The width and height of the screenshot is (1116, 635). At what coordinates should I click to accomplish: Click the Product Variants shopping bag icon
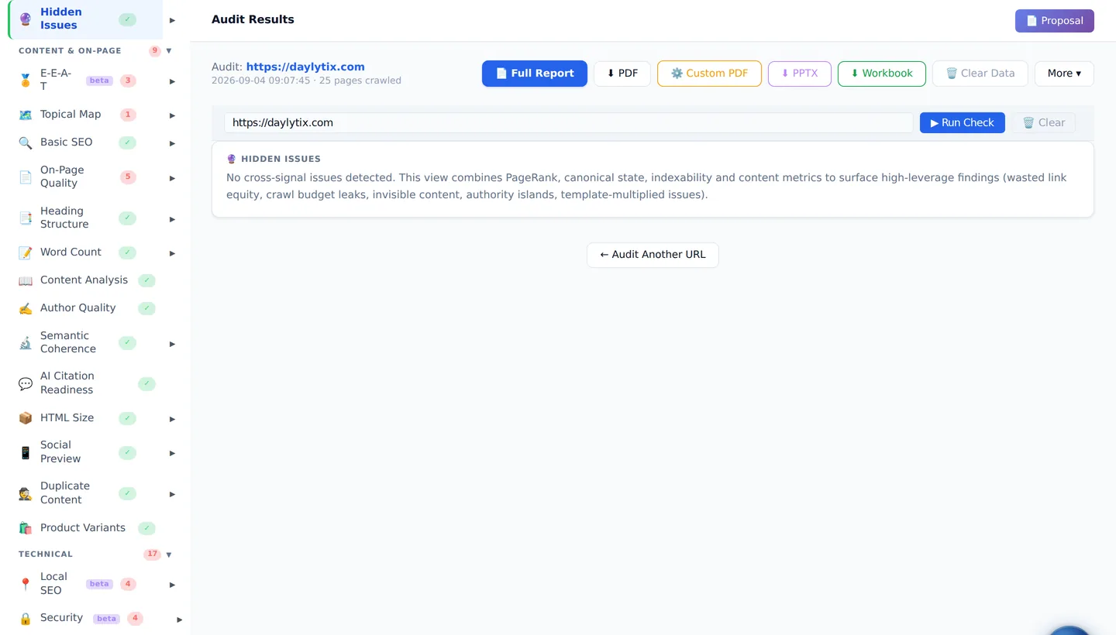click(26, 528)
